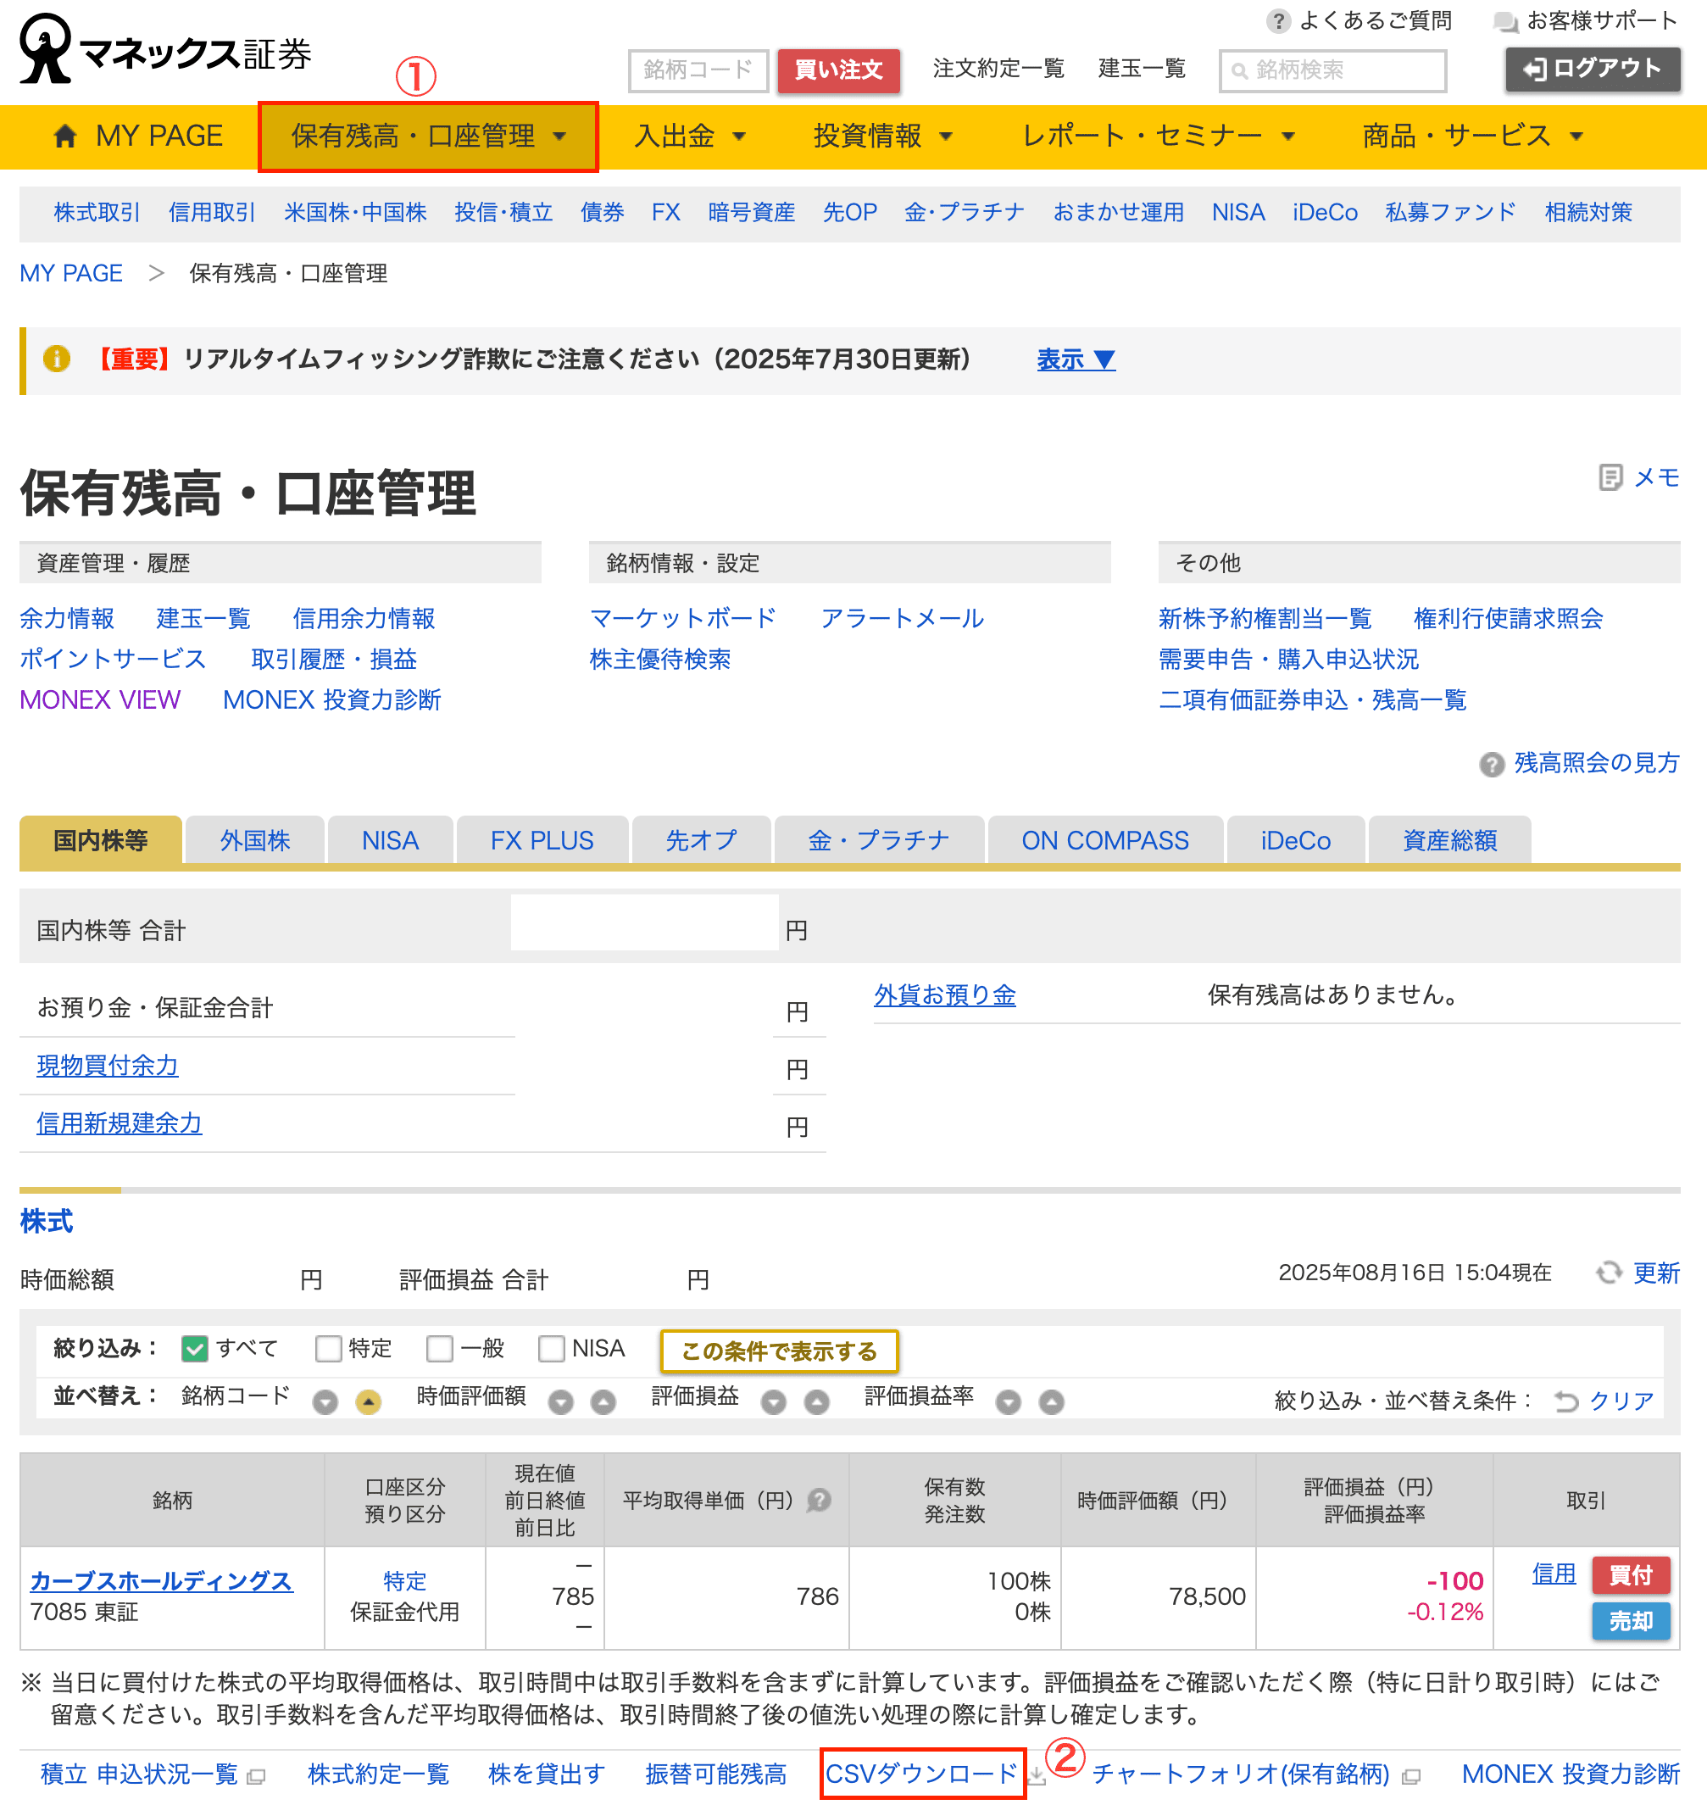Click the MY PAGE breadcrumb link
The width and height of the screenshot is (1707, 1816).
71,273
